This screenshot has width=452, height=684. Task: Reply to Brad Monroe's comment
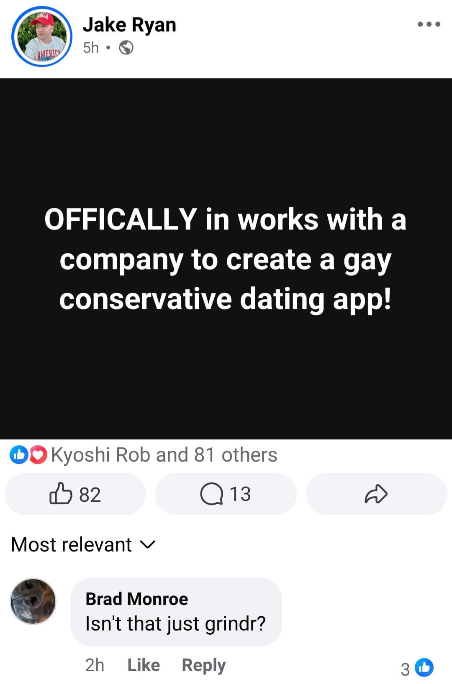click(x=204, y=665)
